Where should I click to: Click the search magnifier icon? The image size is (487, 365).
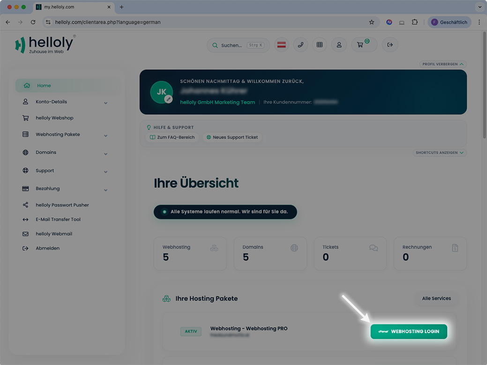(215, 45)
